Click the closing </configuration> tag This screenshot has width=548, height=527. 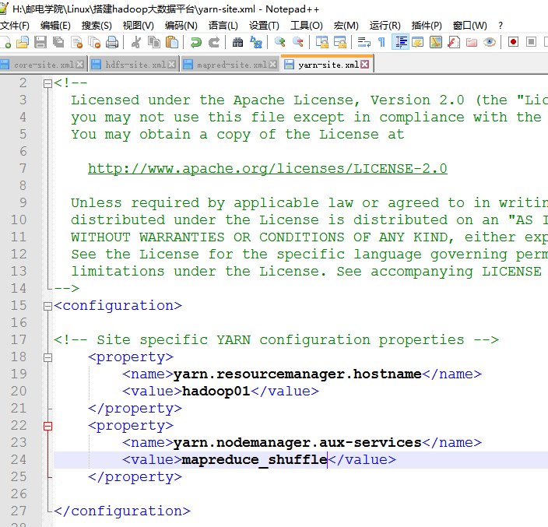pyautogui.click(x=122, y=511)
